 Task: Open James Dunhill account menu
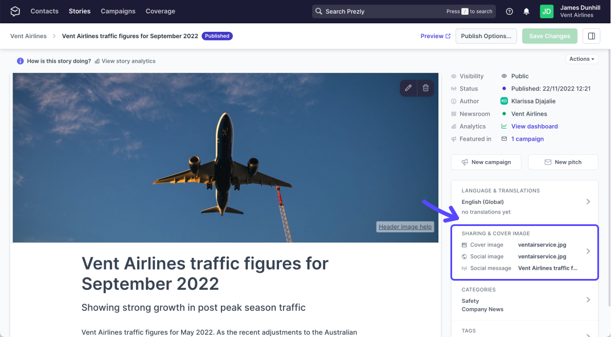click(580, 11)
